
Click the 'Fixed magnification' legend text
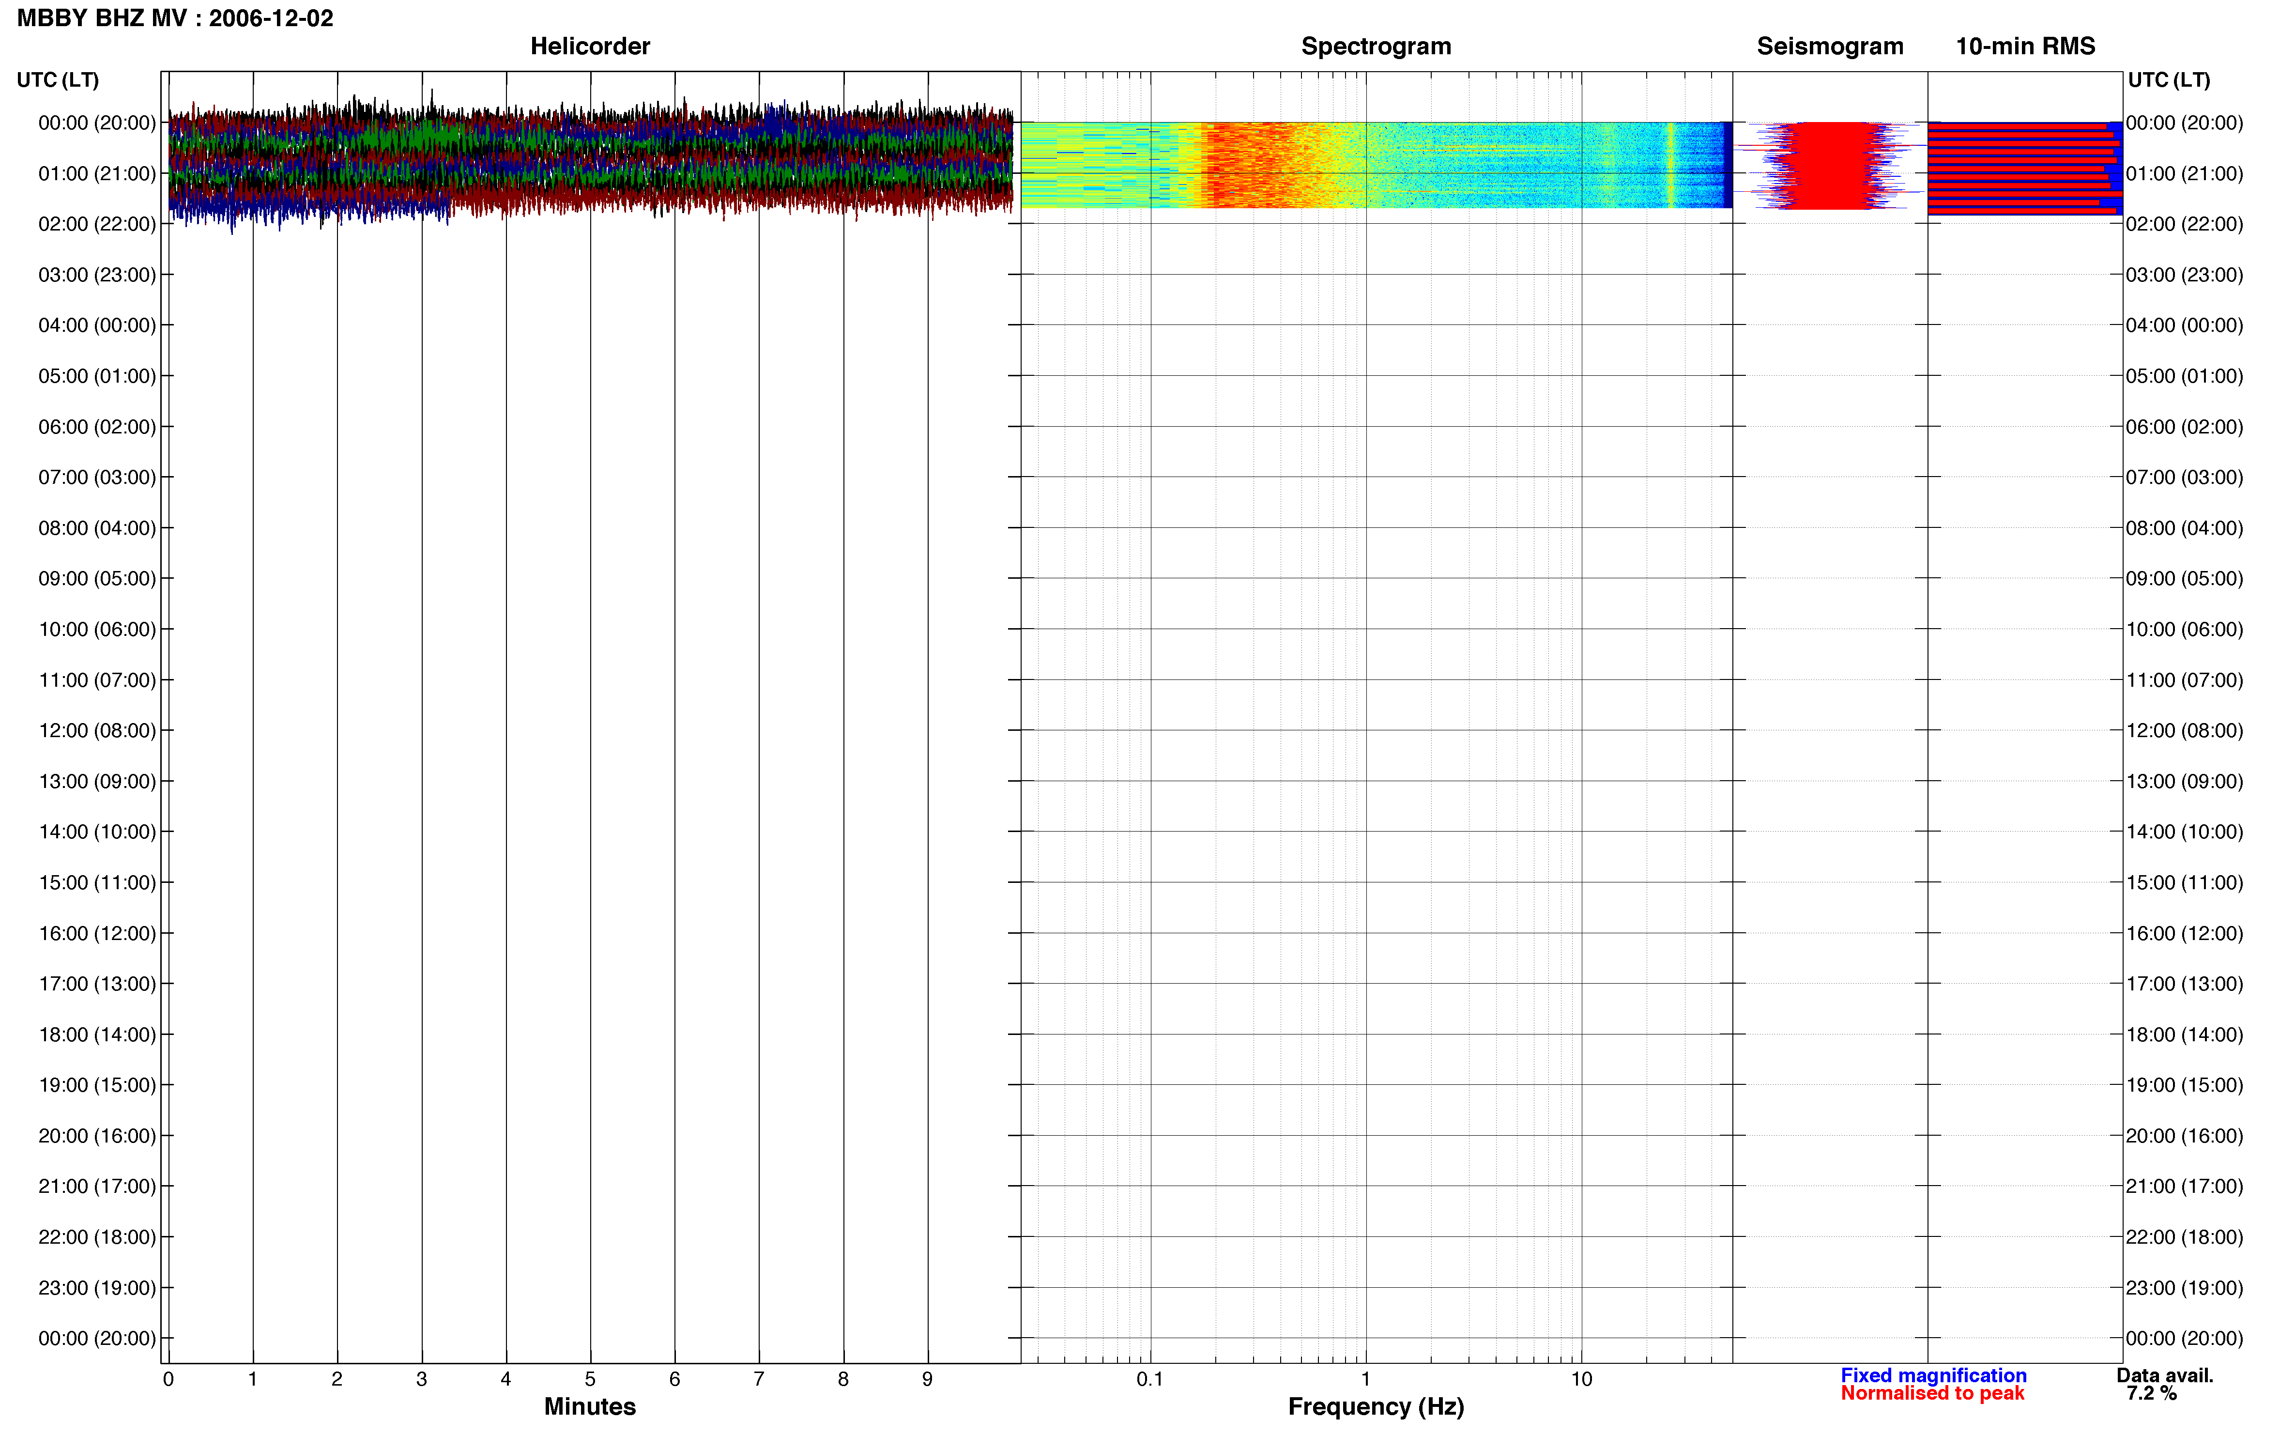pos(1932,1375)
